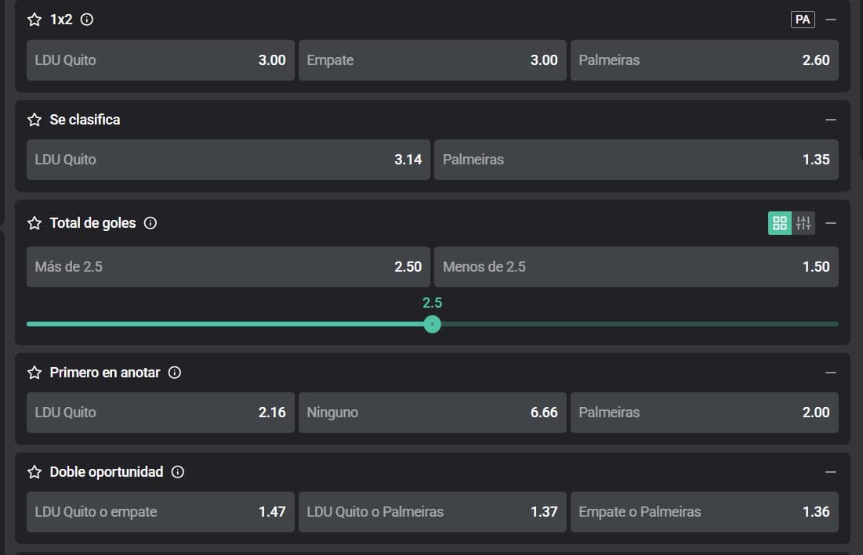Open info icon beside 1x2 title
The image size is (863, 555).
(x=87, y=20)
